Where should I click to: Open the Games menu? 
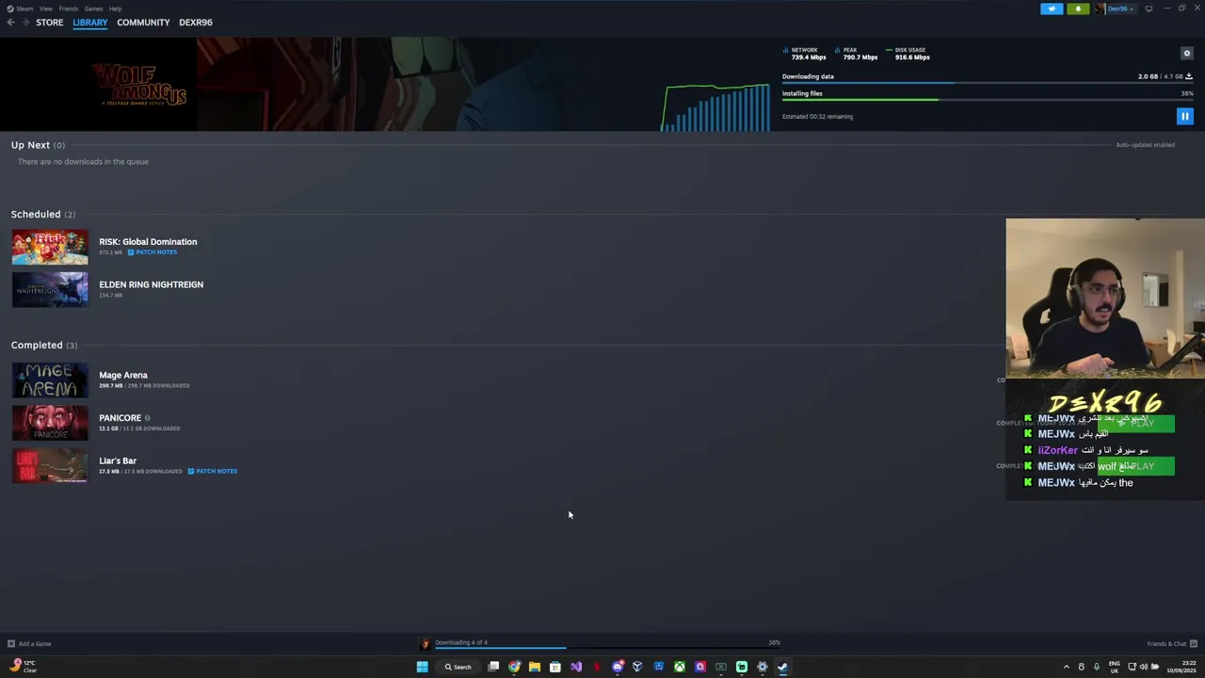click(x=93, y=8)
